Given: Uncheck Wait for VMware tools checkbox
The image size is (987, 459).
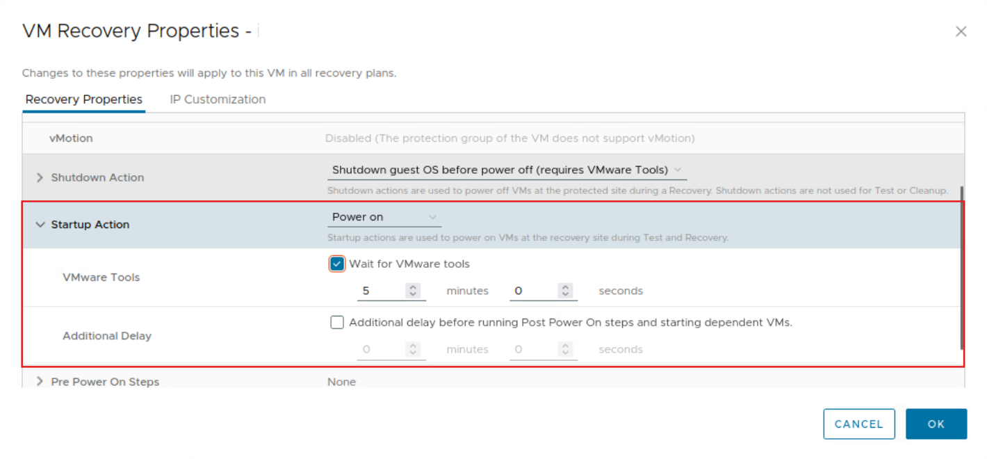Looking at the screenshot, I should pyautogui.click(x=337, y=264).
